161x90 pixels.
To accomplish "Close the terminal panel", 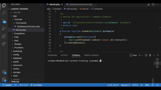I will pos(158,55).
